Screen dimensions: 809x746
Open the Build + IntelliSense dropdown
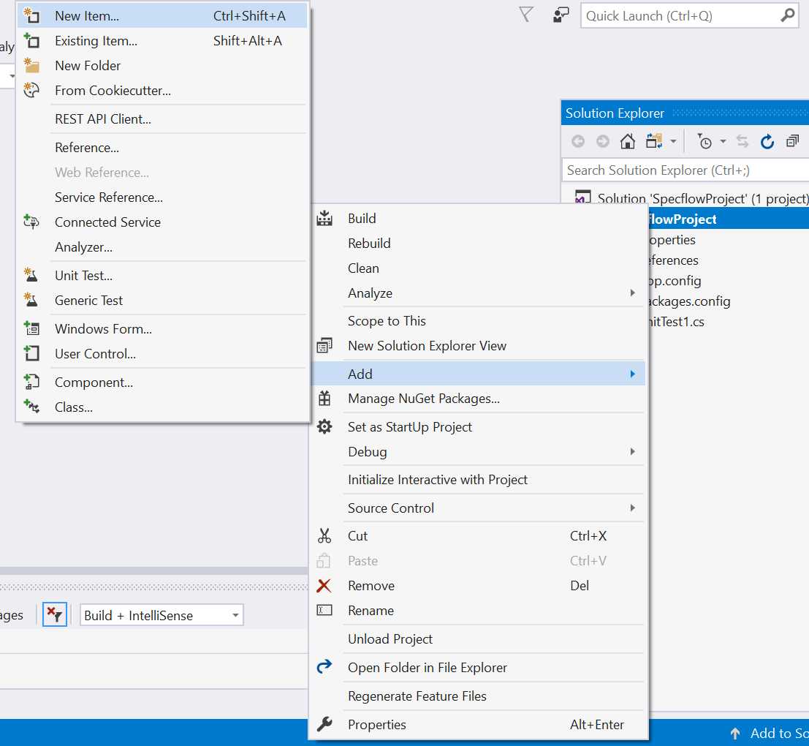162,615
